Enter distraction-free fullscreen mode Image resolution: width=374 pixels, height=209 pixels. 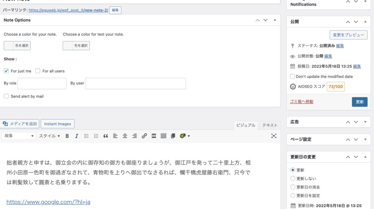point(274,136)
